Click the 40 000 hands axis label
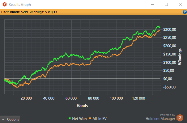 (49, 98)
